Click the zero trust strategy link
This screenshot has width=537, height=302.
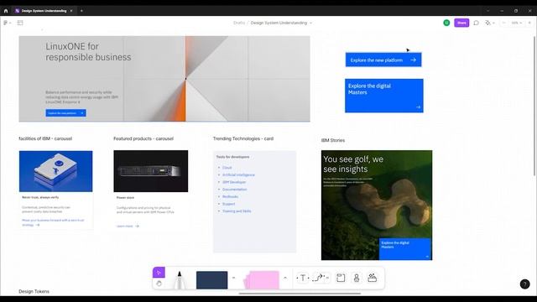point(52,222)
